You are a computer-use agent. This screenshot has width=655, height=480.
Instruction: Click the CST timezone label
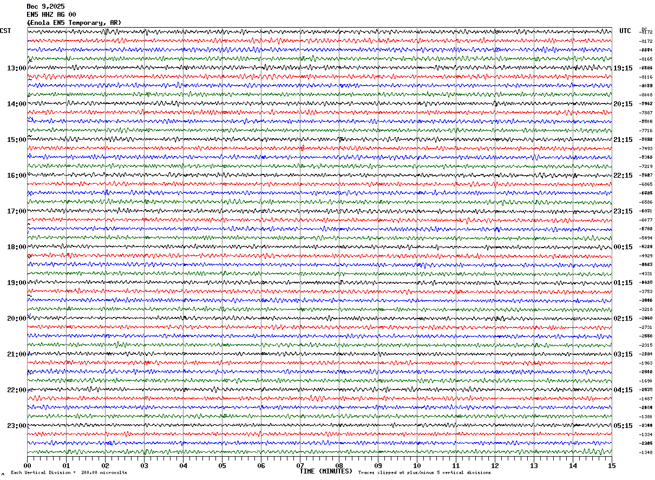[5, 31]
